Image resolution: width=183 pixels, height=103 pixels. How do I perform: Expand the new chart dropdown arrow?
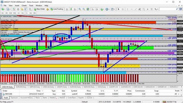(5, 9)
